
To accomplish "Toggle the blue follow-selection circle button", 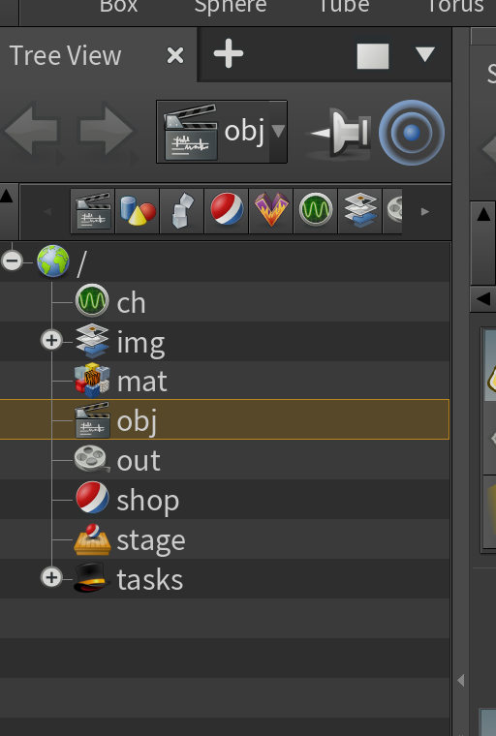I will 412,133.
